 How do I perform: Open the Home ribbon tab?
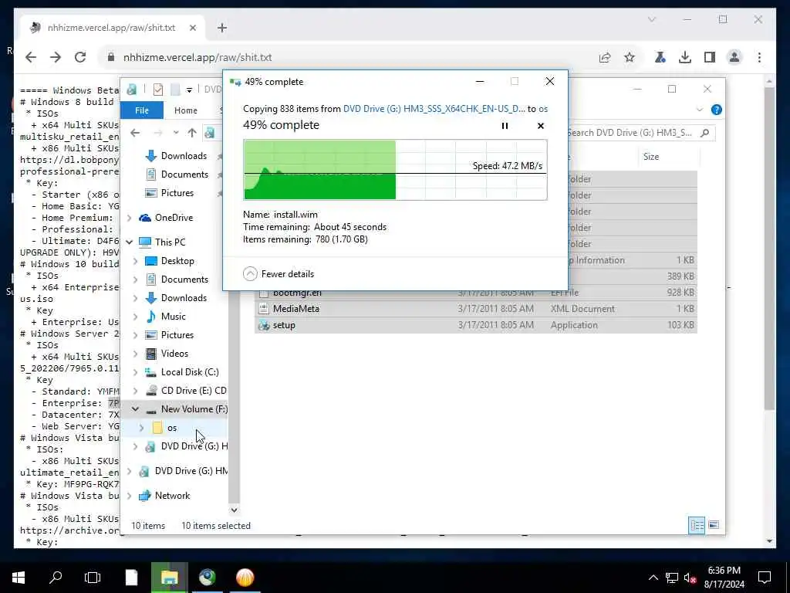pyautogui.click(x=185, y=110)
